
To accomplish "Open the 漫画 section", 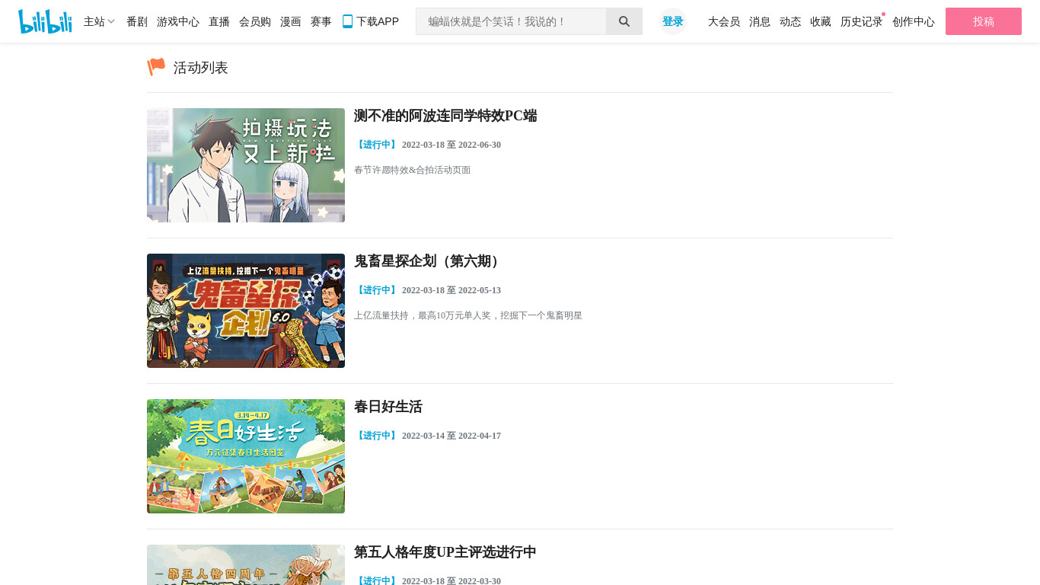I will point(291,21).
